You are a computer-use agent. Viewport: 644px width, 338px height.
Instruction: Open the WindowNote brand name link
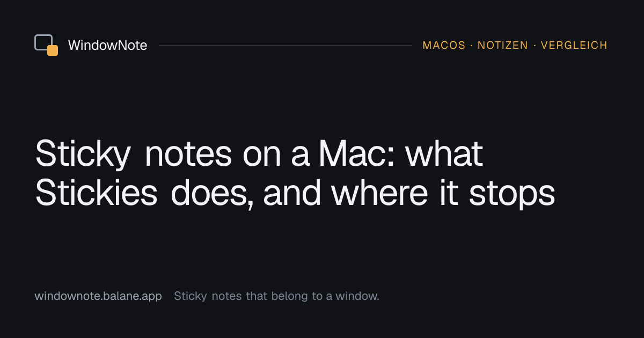tap(107, 46)
